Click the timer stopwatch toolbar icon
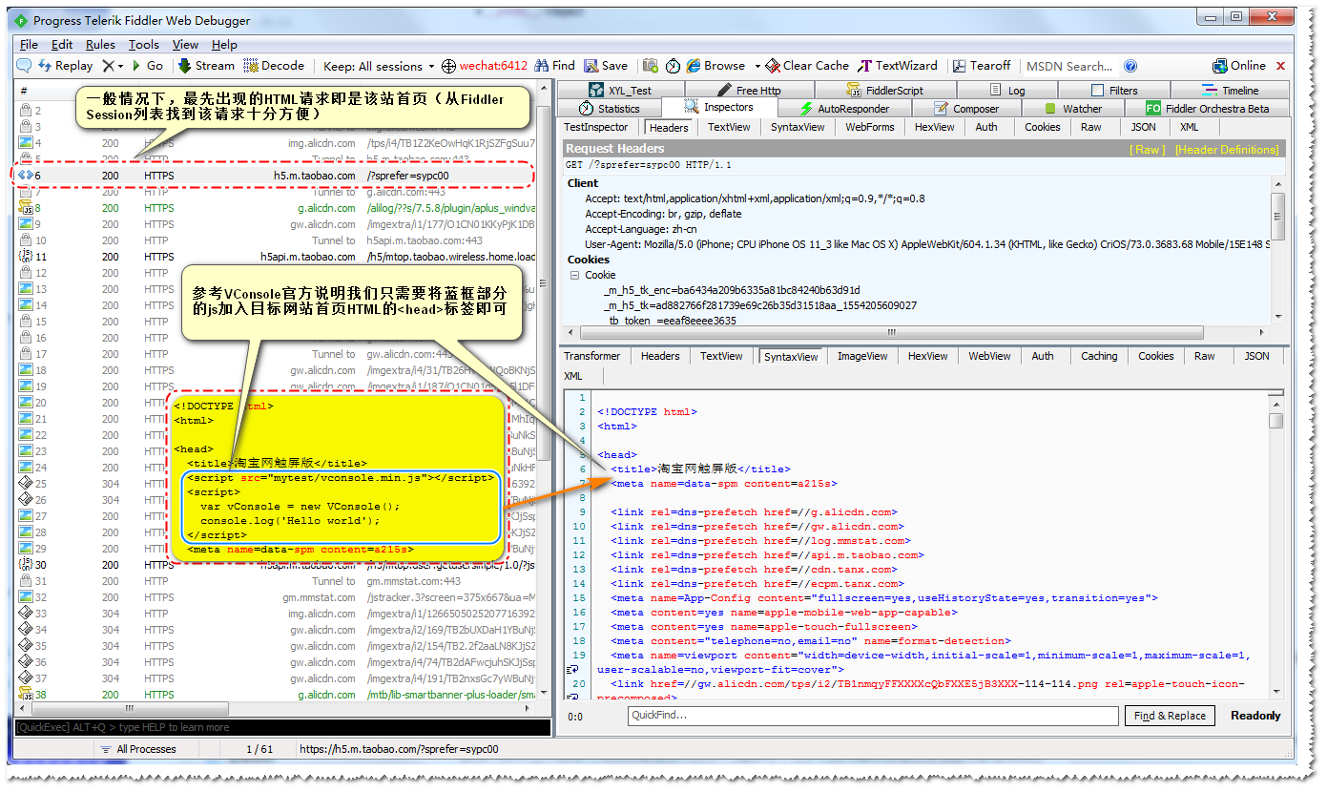This screenshot has height=792, width=1327. tap(673, 66)
